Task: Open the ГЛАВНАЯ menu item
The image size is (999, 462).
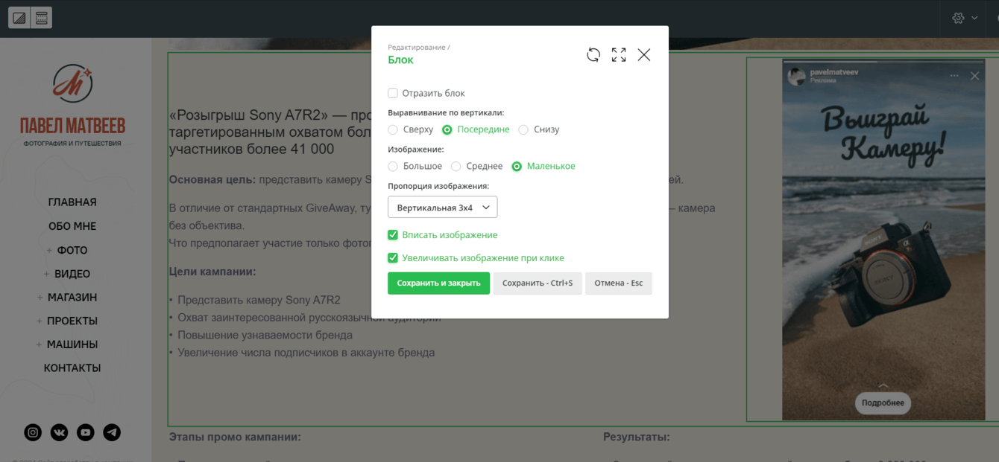Action: click(x=72, y=202)
